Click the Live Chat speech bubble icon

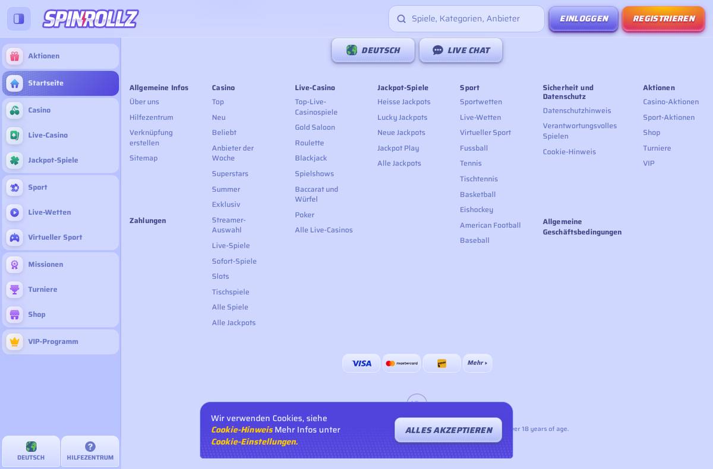point(438,50)
